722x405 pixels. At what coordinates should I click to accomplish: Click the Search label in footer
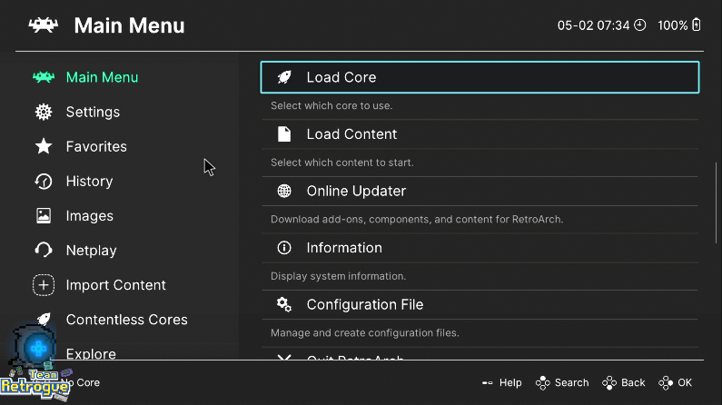571,382
